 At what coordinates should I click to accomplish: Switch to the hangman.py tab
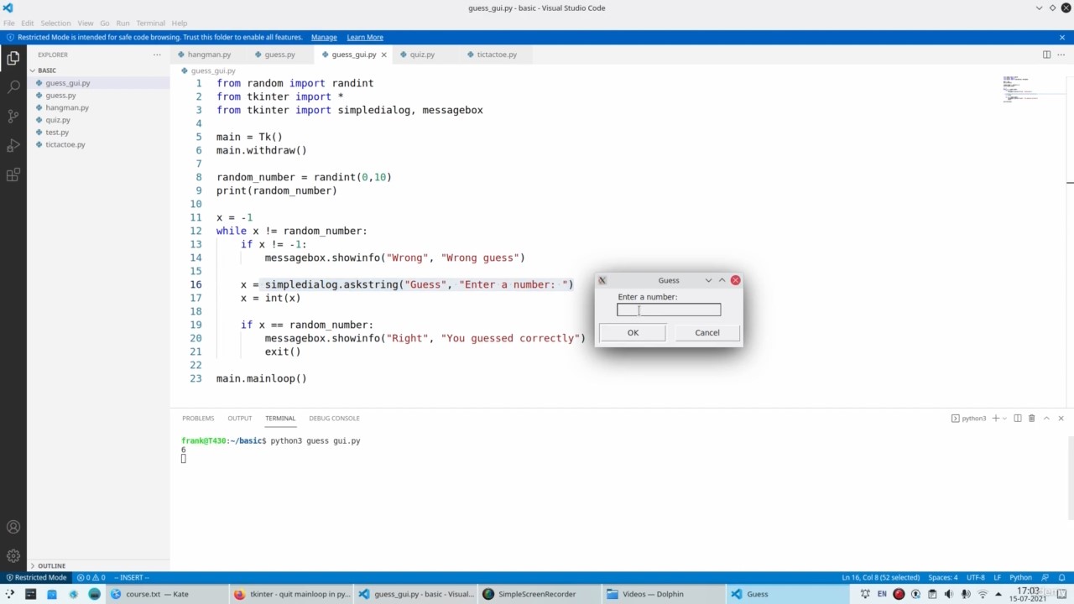point(209,55)
